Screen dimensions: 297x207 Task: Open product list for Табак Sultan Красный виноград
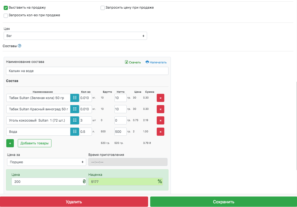point(75,109)
